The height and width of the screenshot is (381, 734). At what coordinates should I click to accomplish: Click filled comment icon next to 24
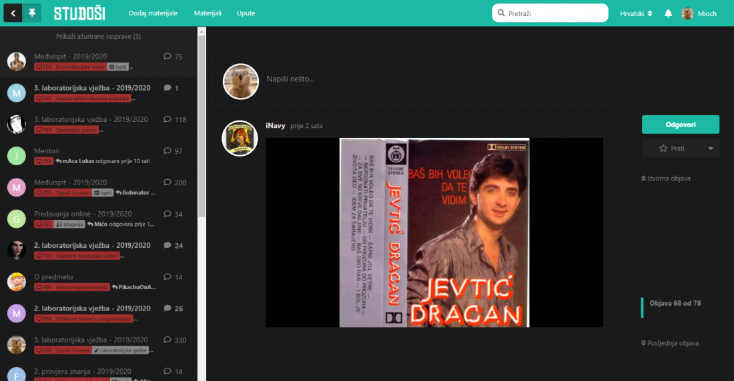click(x=167, y=245)
